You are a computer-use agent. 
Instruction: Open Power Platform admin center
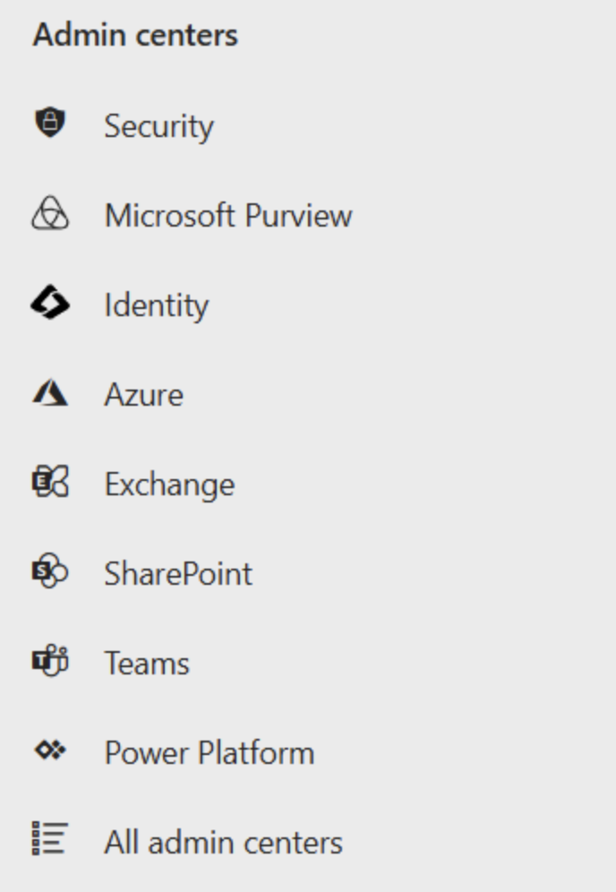210,752
